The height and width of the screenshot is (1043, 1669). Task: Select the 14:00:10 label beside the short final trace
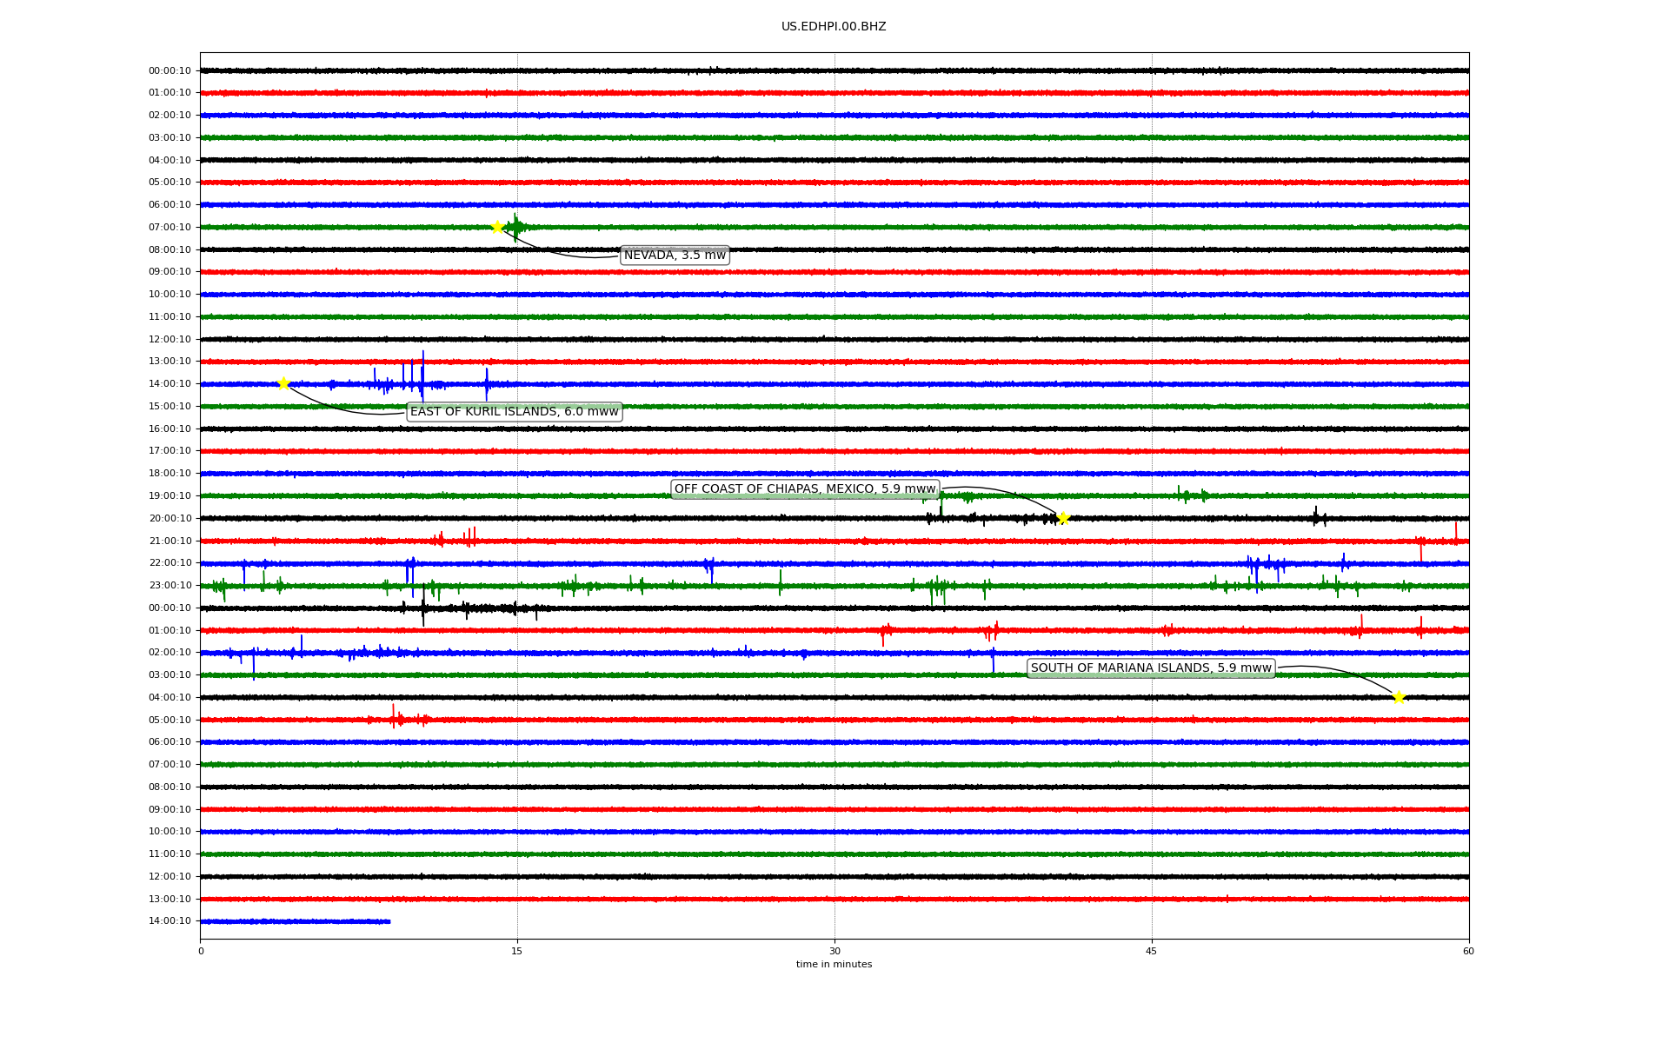pyautogui.click(x=170, y=921)
